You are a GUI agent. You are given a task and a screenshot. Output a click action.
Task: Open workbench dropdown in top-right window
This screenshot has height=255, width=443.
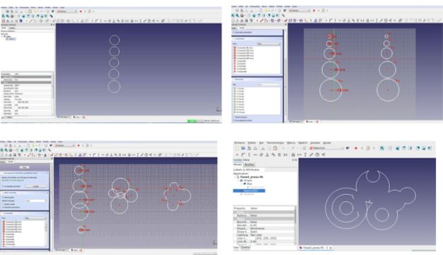[x=299, y=11]
